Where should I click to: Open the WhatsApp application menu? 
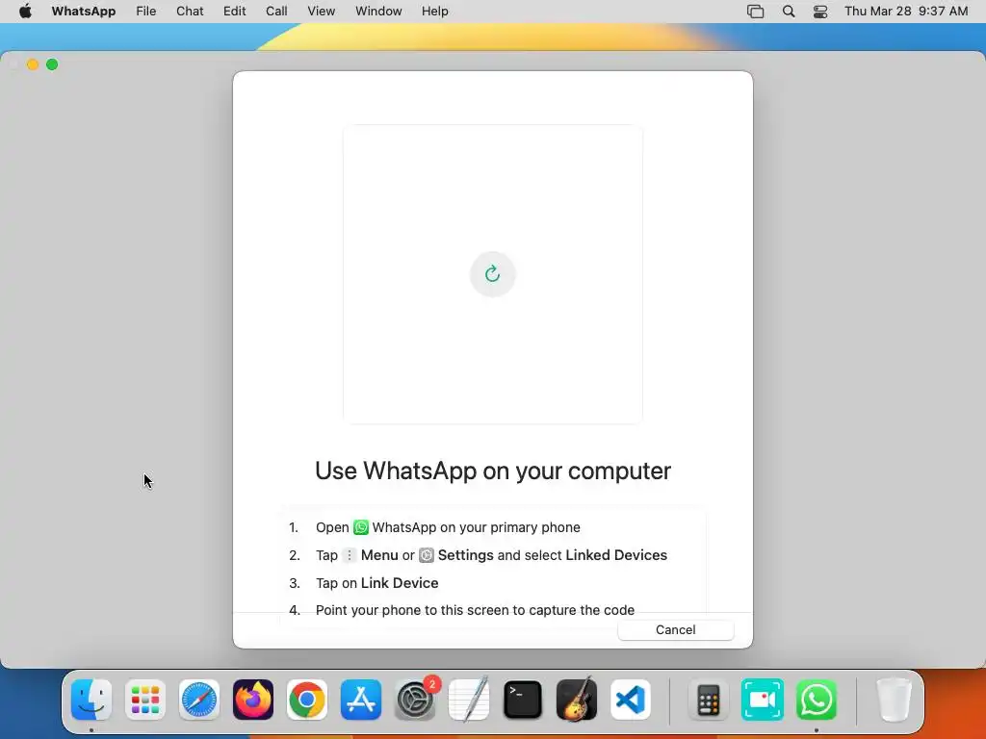tap(84, 12)
